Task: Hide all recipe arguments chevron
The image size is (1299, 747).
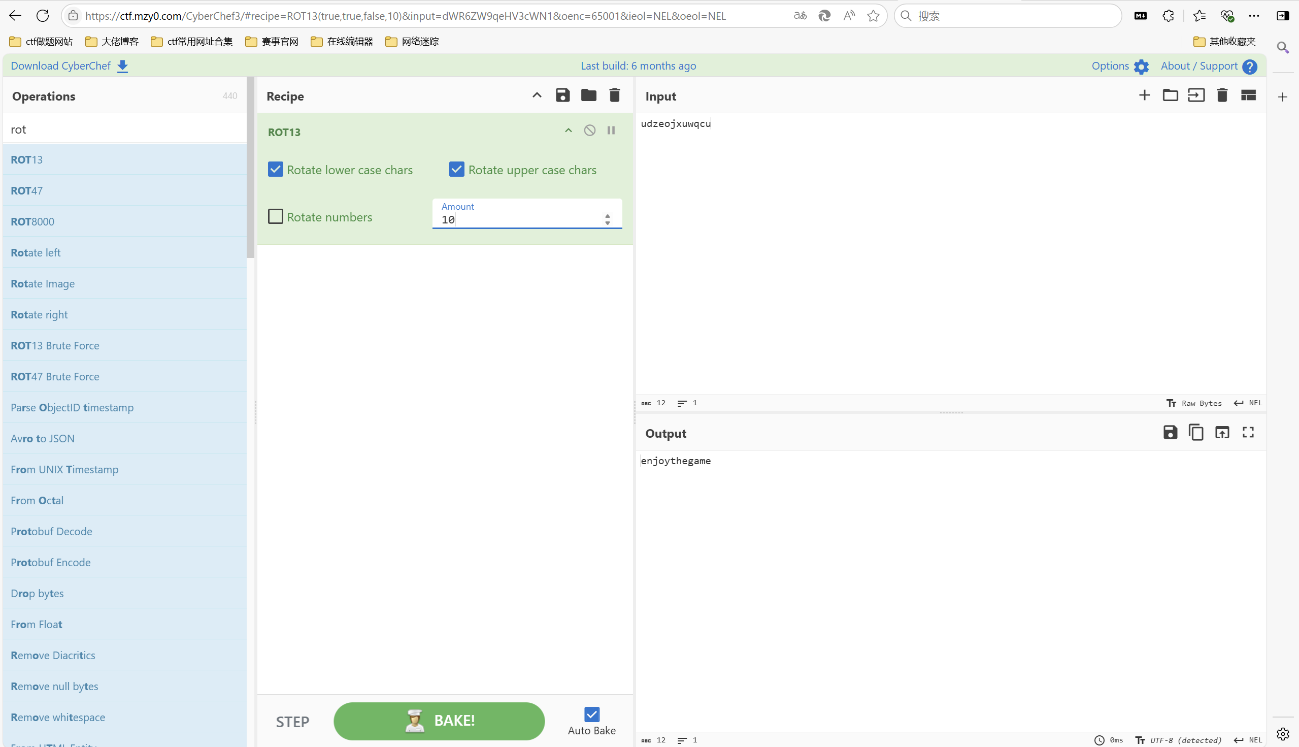Action: (537, 95)
